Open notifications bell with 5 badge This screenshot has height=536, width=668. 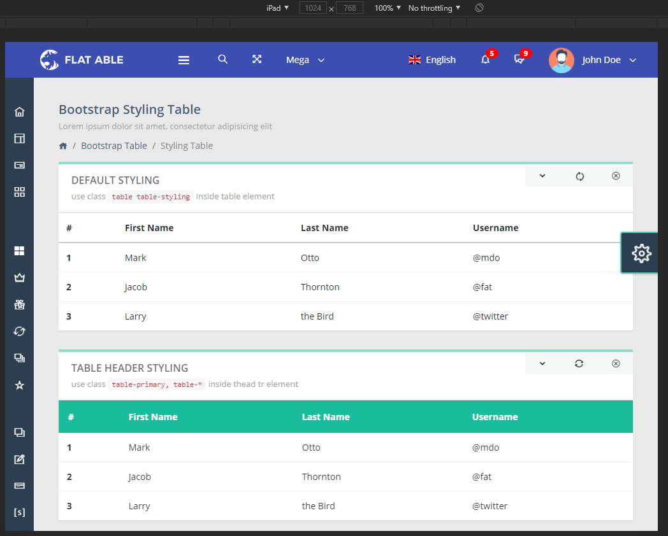[486, 60]
